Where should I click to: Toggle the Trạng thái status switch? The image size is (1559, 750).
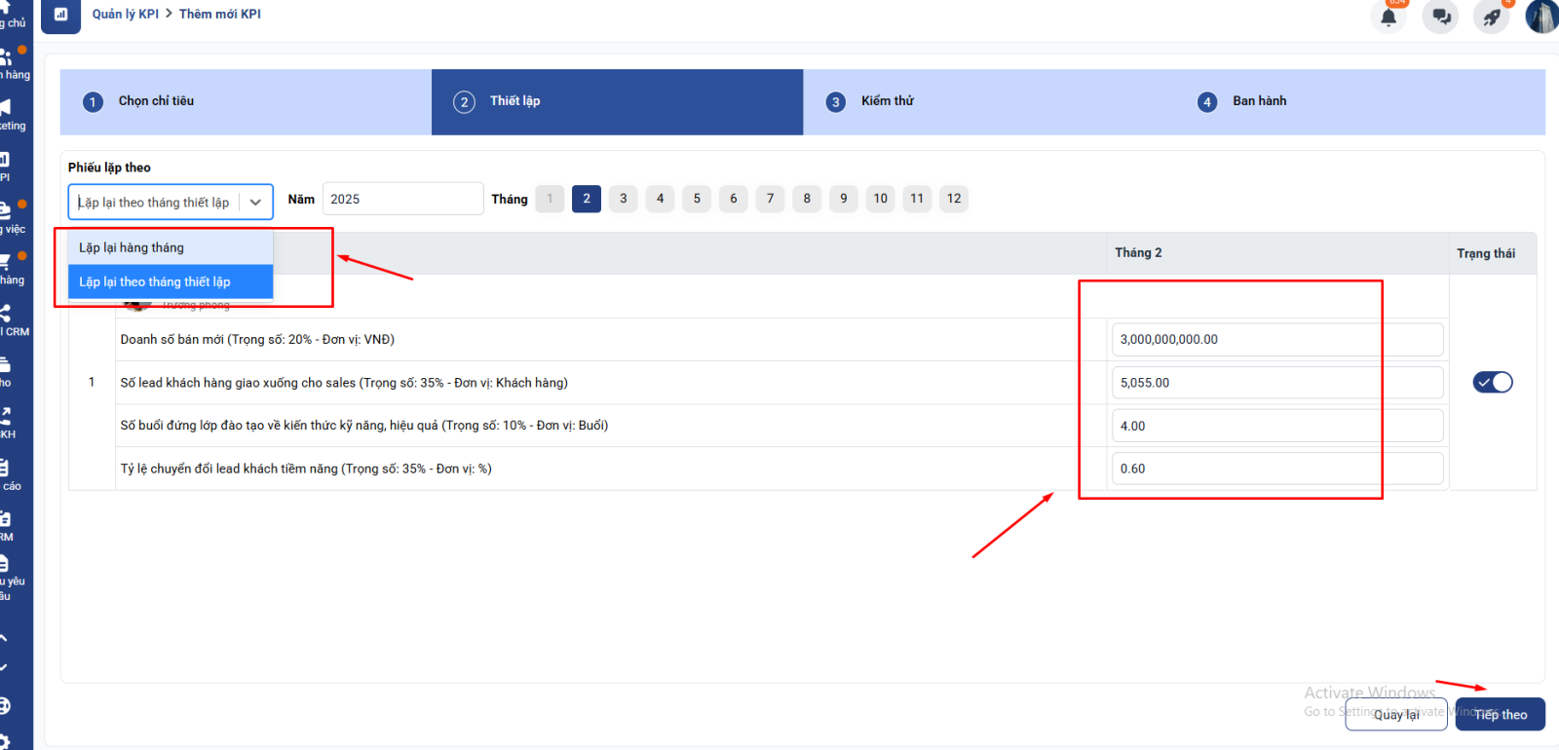click(1492, 383)
